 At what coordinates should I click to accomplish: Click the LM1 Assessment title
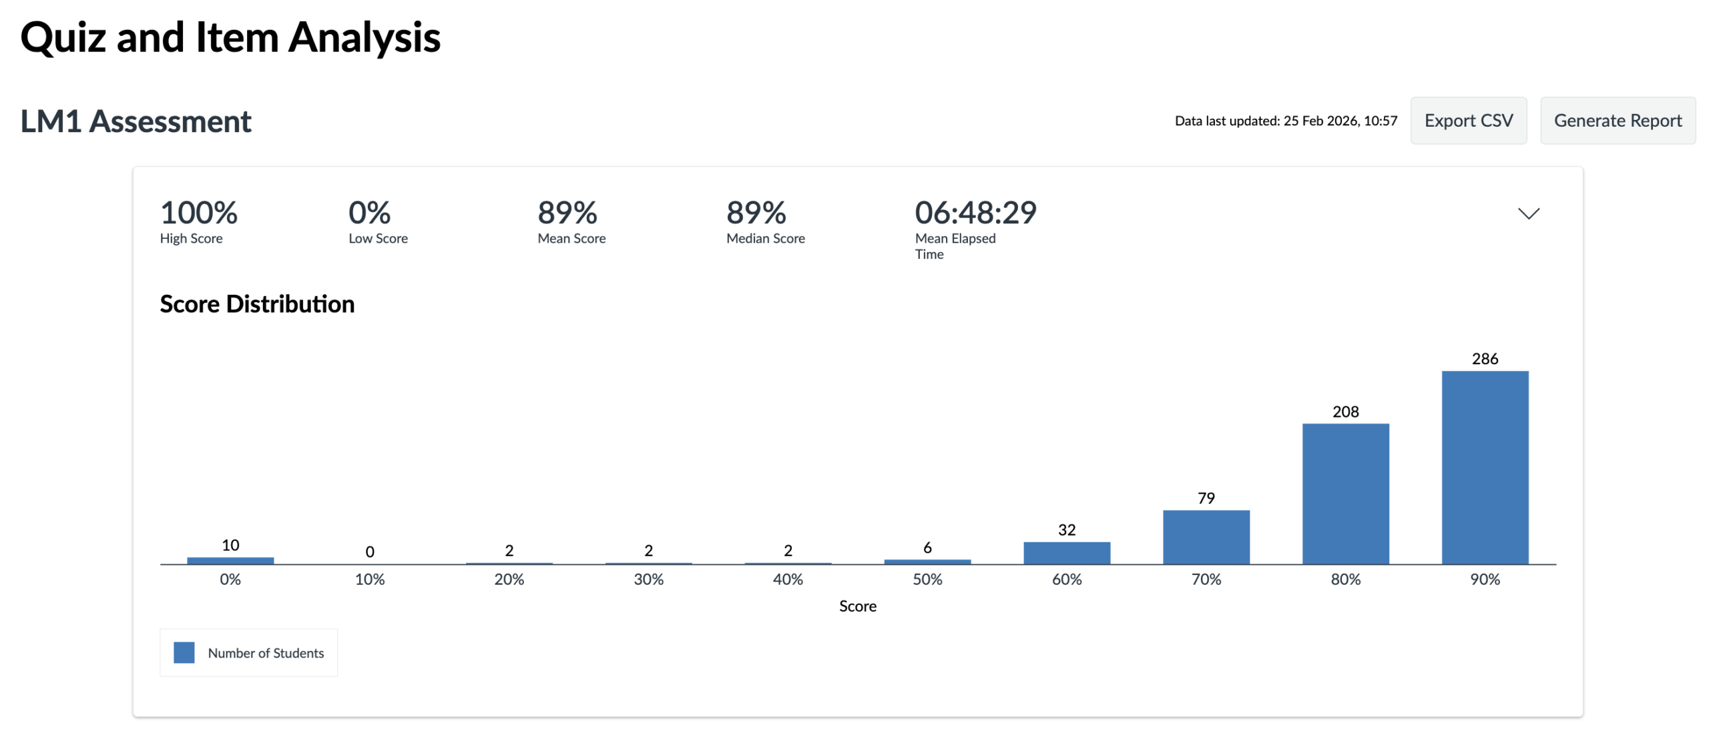point(136,121)
